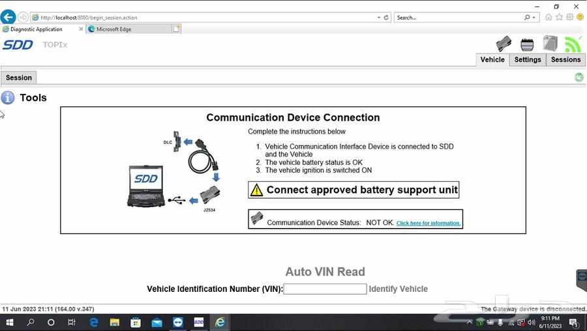Click the green collapse arrow below the Sessions tab
The image size is (587, 331).
pos(579,78)
